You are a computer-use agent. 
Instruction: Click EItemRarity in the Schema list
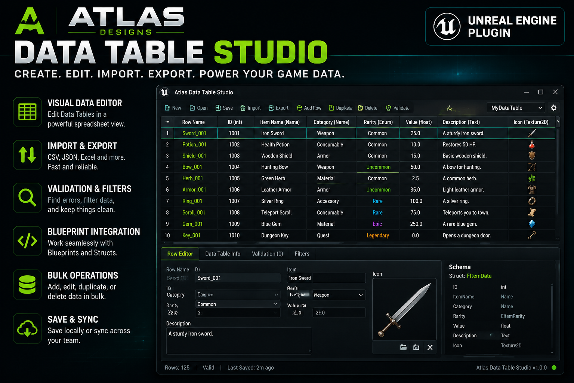513,316
